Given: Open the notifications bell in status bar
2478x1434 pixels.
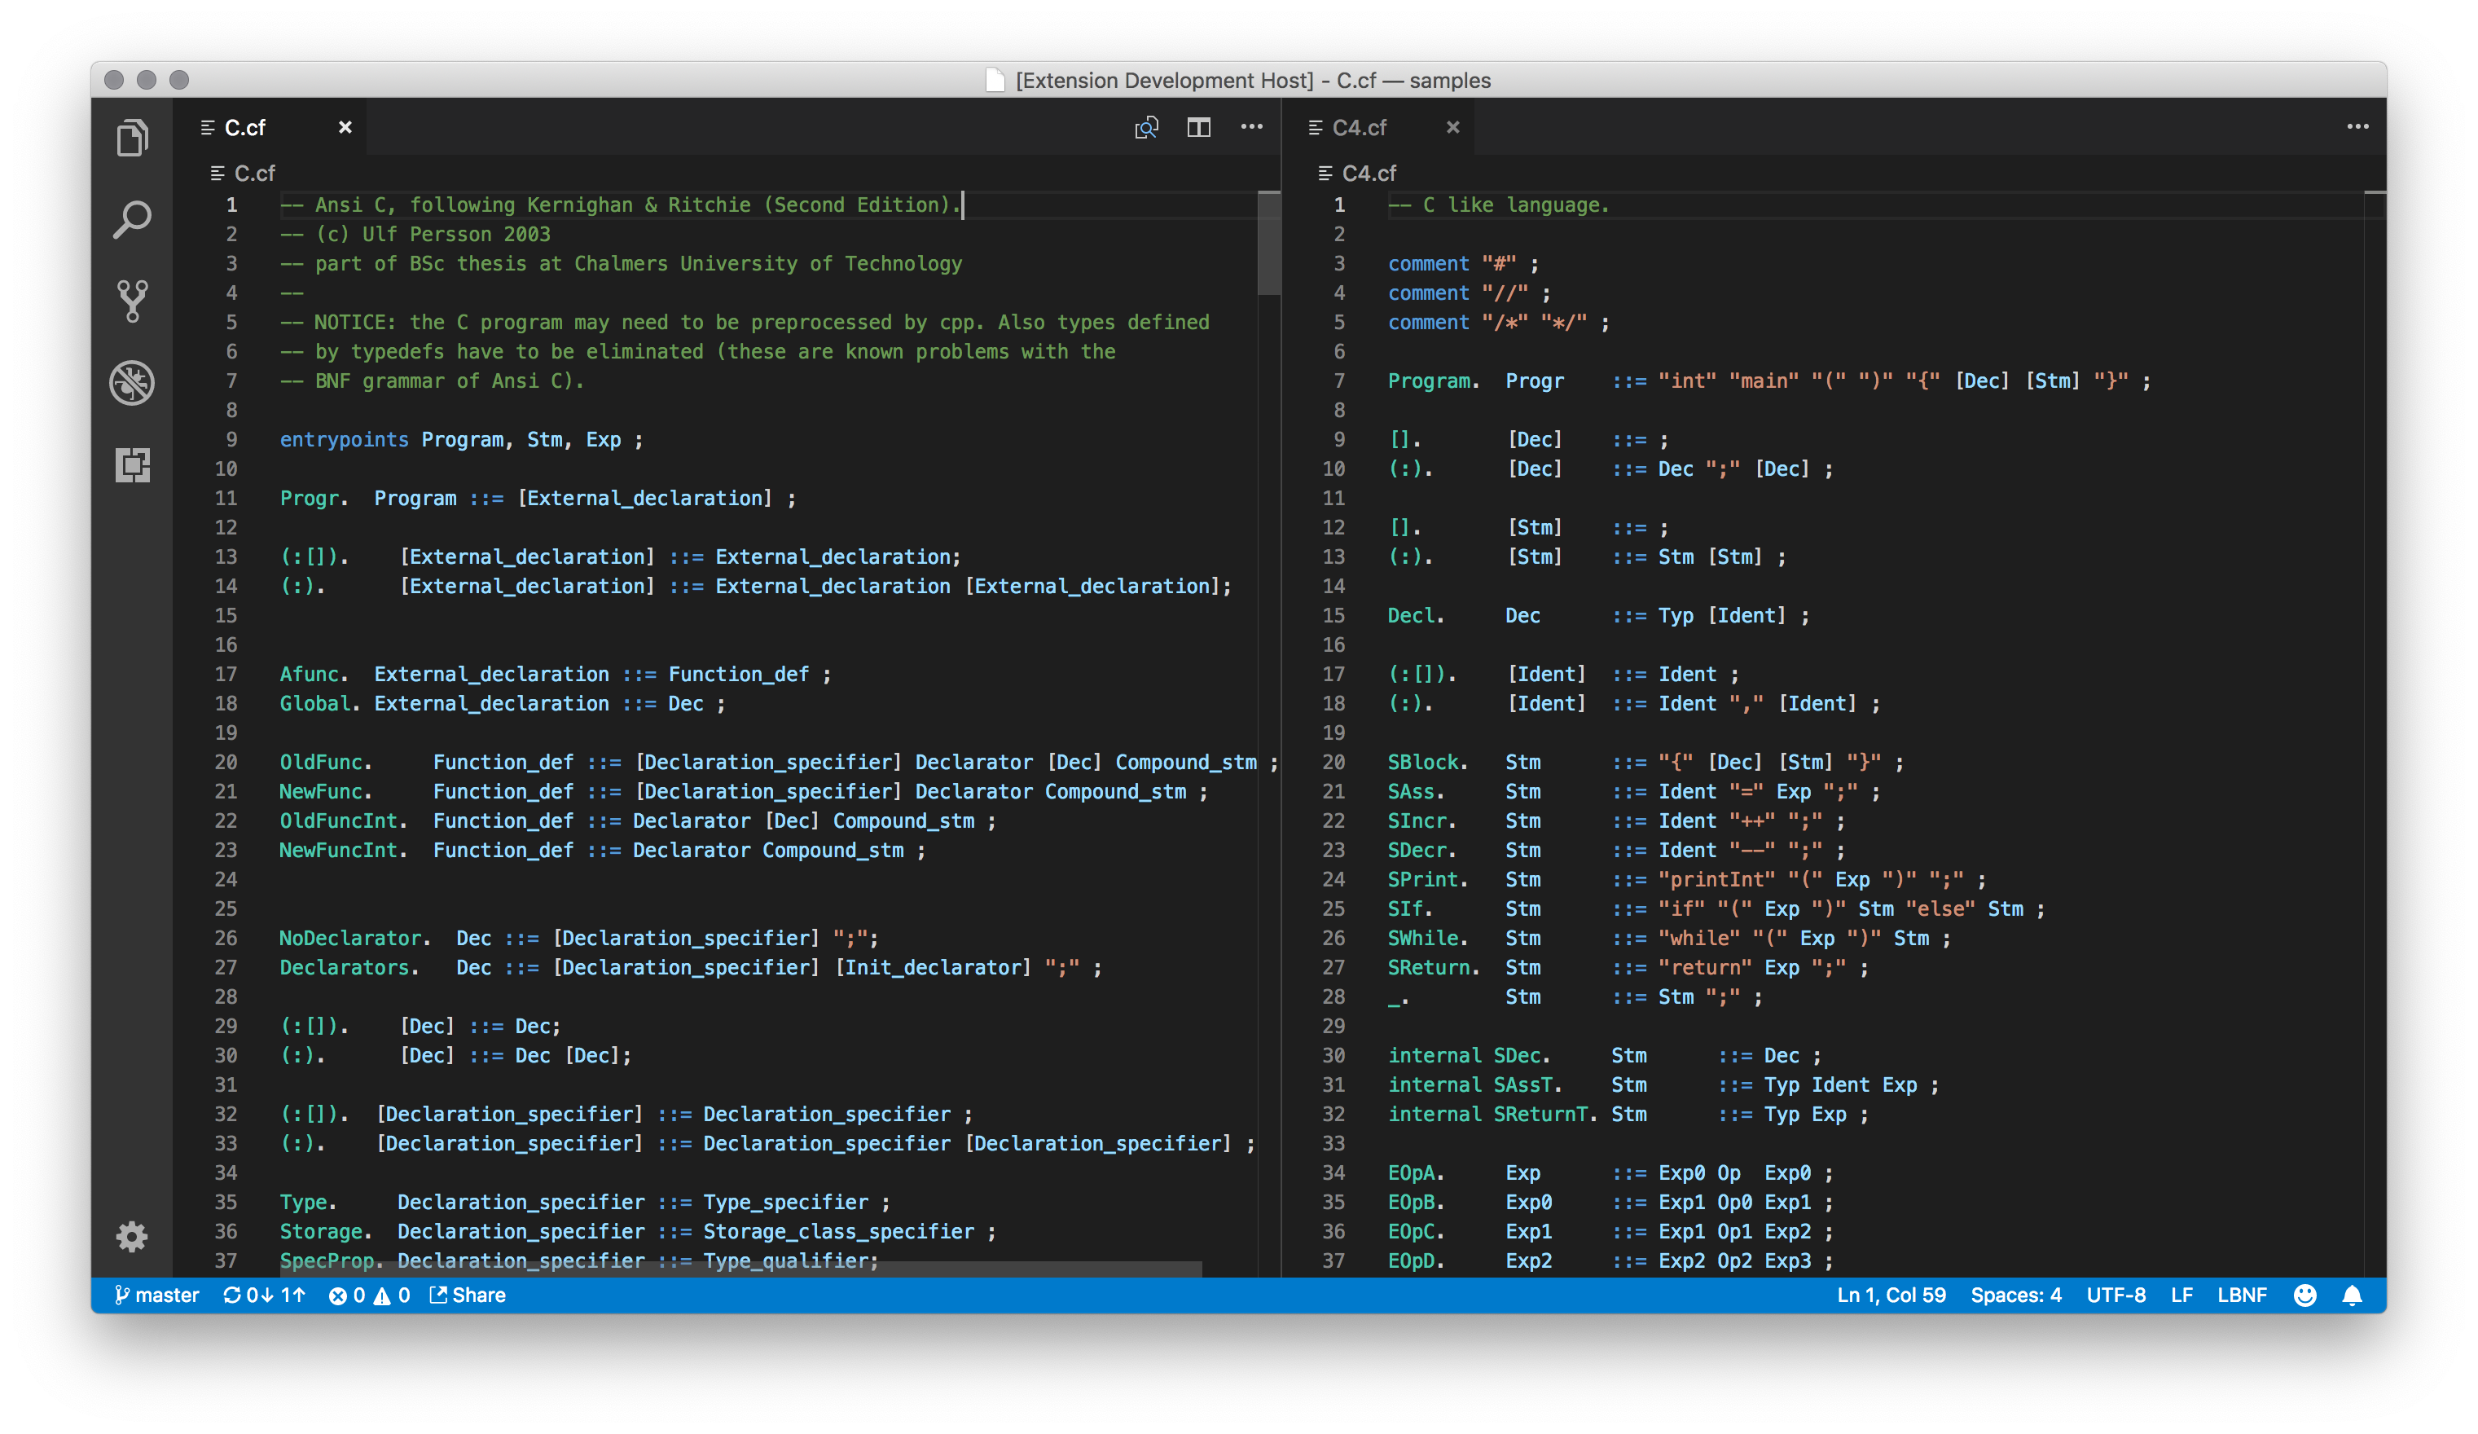Looking at the screenshot, I should click(2352, 1295).
